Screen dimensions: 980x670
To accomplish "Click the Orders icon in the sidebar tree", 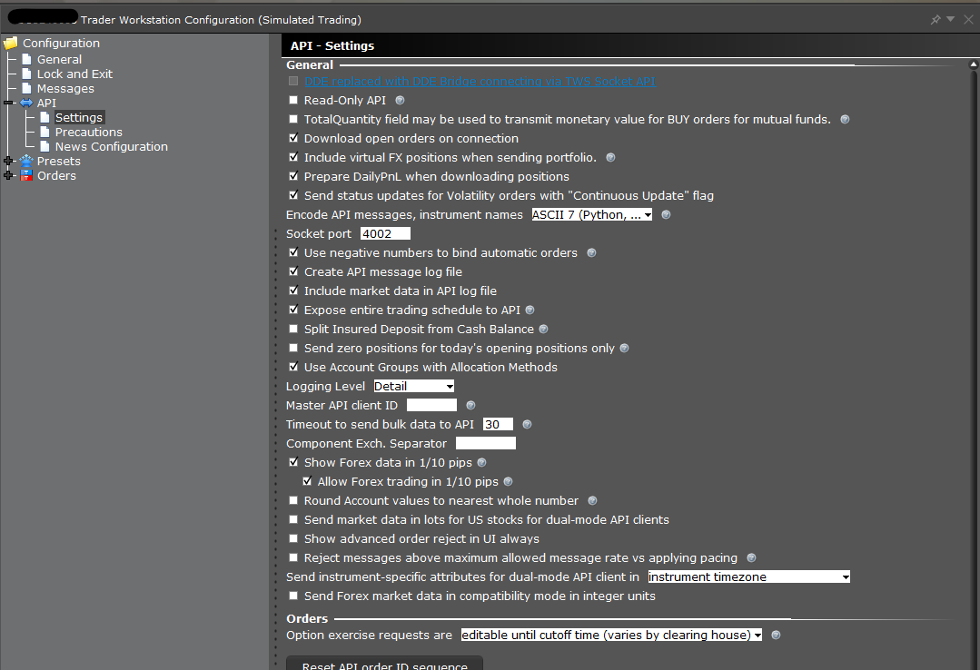I will tap(27, 175).
